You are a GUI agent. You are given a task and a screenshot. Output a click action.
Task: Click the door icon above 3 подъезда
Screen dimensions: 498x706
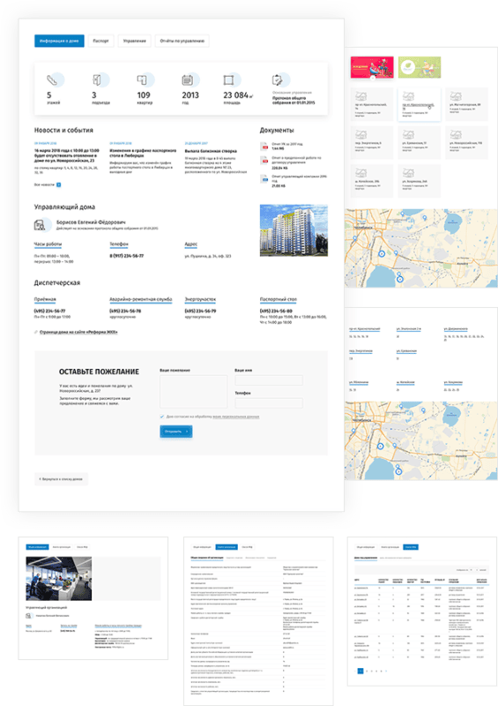pos(97,80)
